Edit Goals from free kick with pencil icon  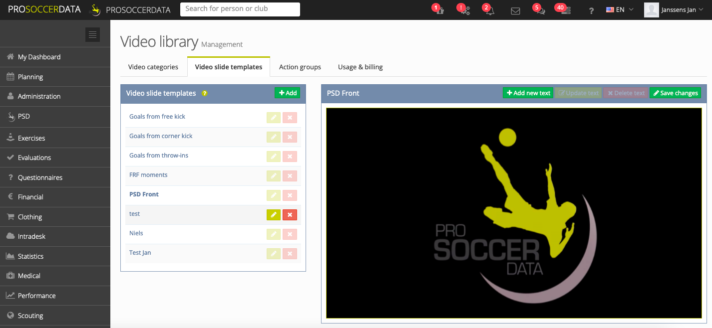click(274, 118)
